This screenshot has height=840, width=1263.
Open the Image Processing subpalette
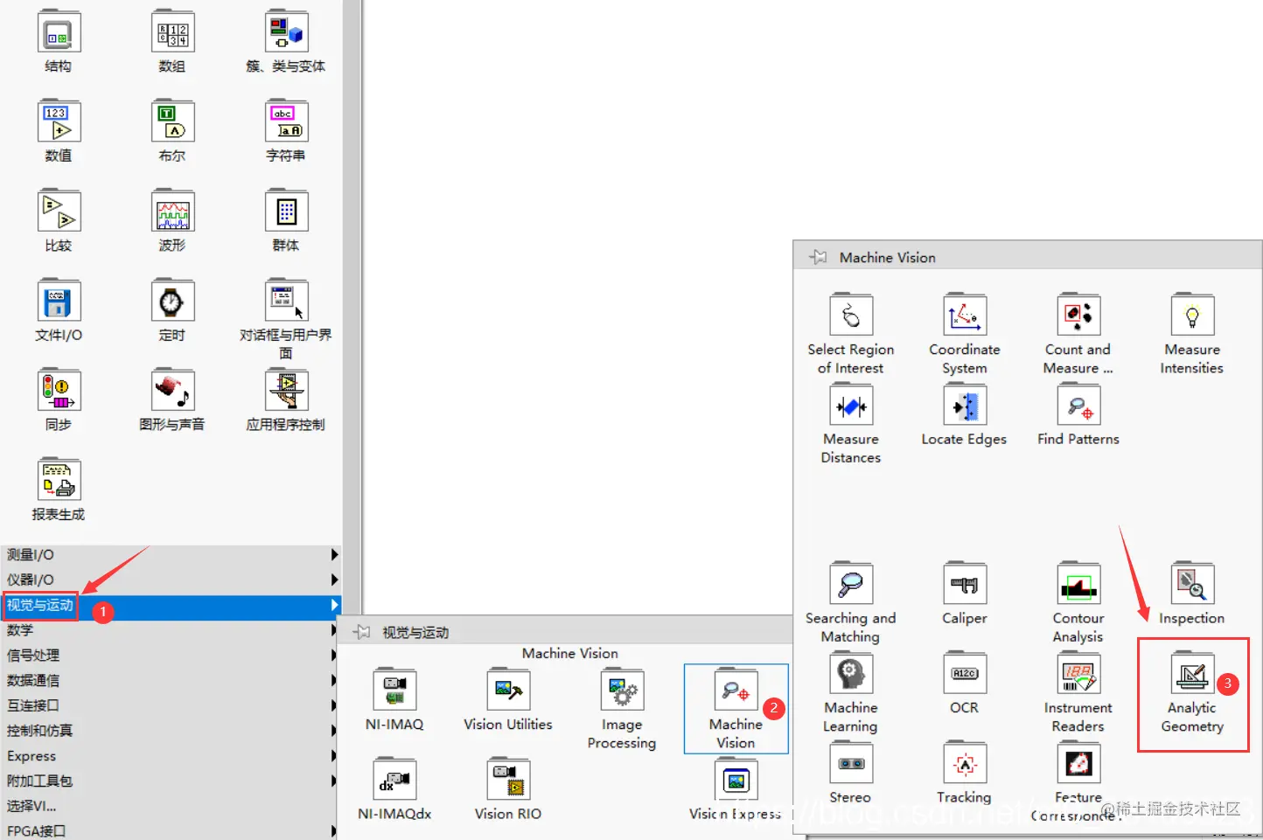tap(622, 691)
